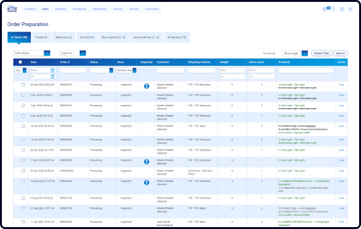This screenshot has height=229, width=361.
Task: View the 30 Mar 2020 order
Action: point(341,85)
